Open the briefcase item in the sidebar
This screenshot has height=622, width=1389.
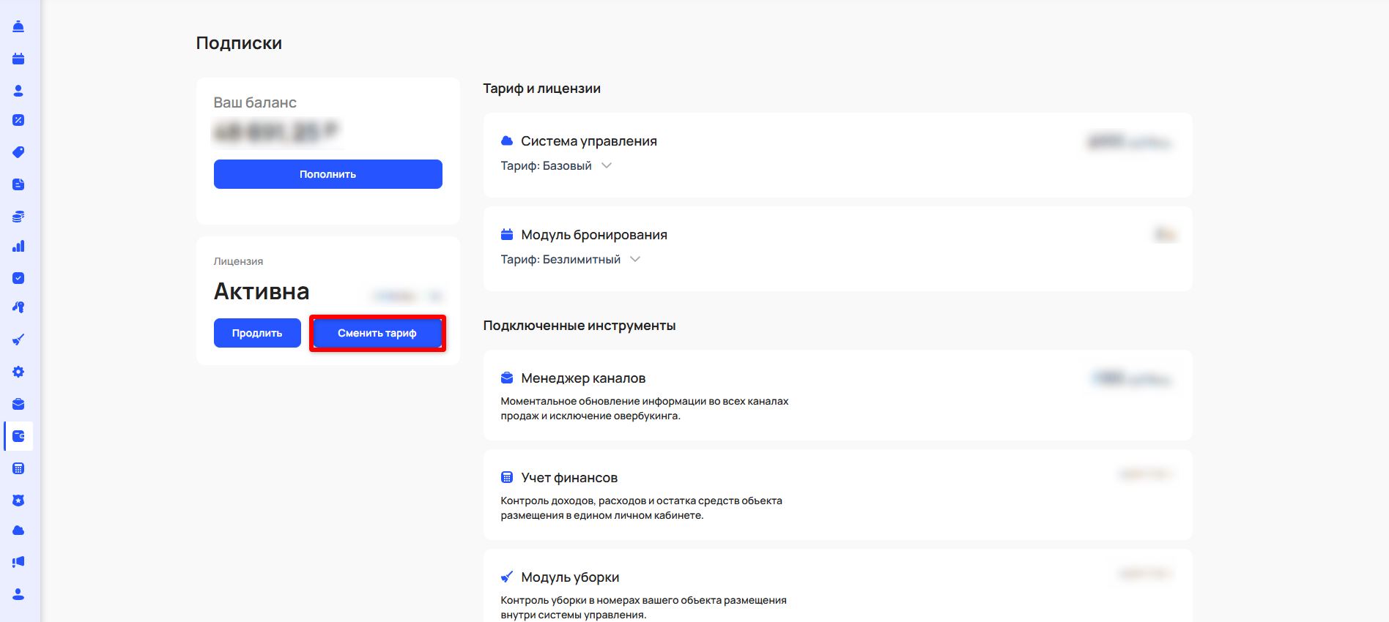(18, 404)
